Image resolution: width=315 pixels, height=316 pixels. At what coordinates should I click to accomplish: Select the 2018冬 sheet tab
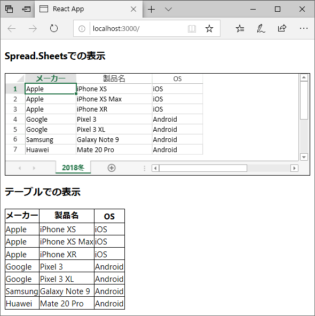pos(73,168)
